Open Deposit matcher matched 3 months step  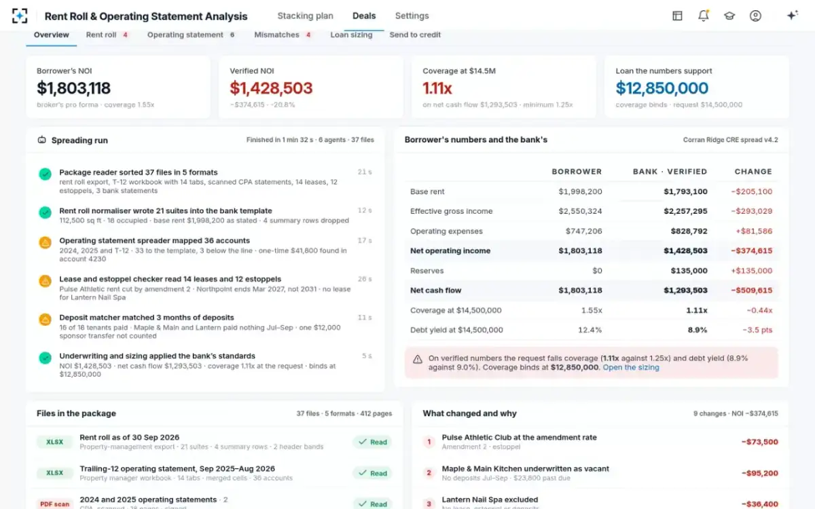(205, 326)
